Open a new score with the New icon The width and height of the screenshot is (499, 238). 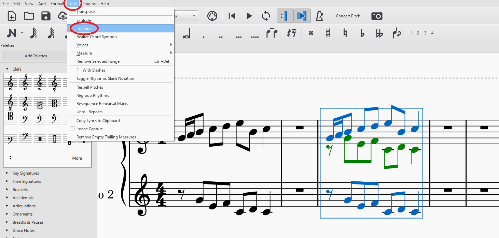click(11, 16)
